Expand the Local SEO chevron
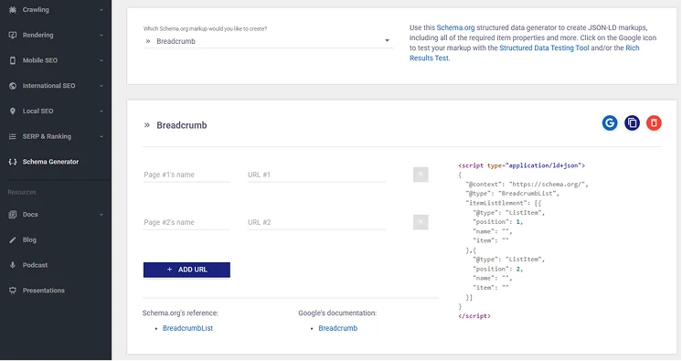Viewport: 682px width, 361px height. click(101, 111)
